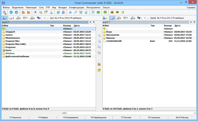
Task: Click the blue info icon in toolbar
Action: tap(70, 12)
